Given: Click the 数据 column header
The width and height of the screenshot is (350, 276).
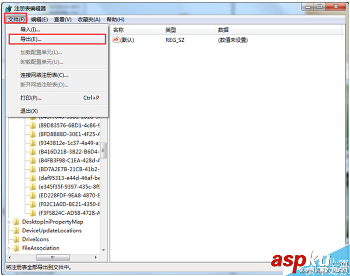Looking at the screenshot, I should tap(279, 30).
